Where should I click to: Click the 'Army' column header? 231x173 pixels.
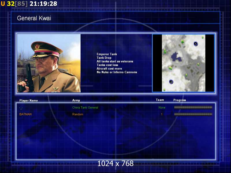[76, 100]
